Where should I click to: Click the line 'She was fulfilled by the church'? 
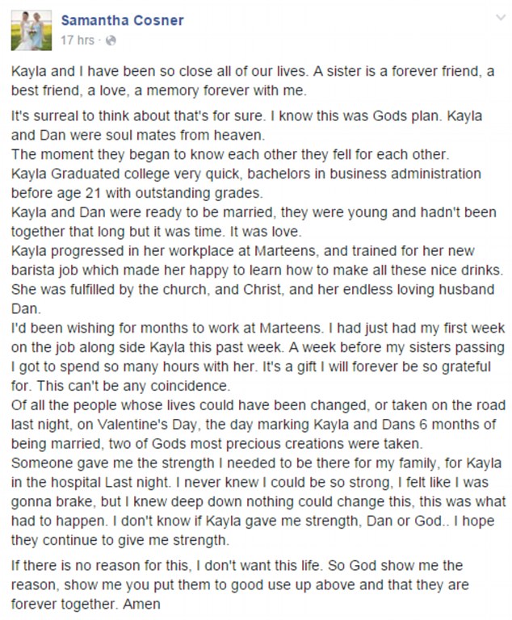pyautogui.click(x=253, y=290)
